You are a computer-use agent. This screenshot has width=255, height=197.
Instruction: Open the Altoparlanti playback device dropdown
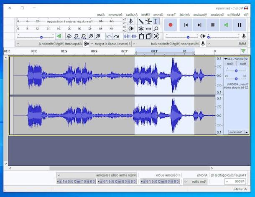pyautogui.click(x=49, y=44)
